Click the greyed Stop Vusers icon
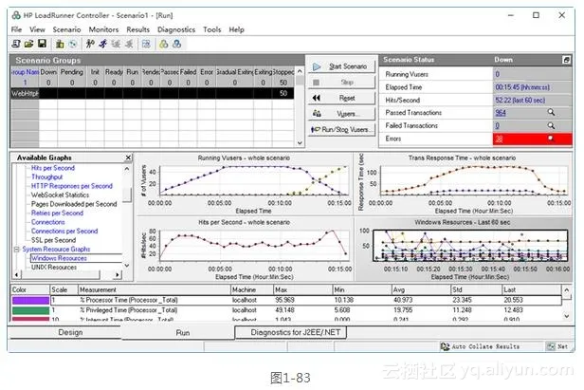The image size is (584, 390). (x=129, y=44)
